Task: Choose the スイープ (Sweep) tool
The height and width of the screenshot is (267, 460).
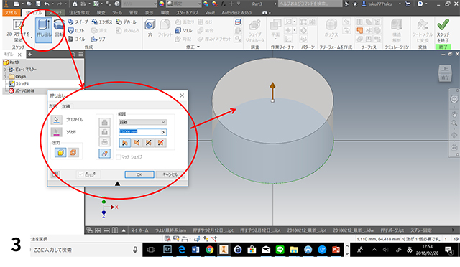Action: [78, 22]
